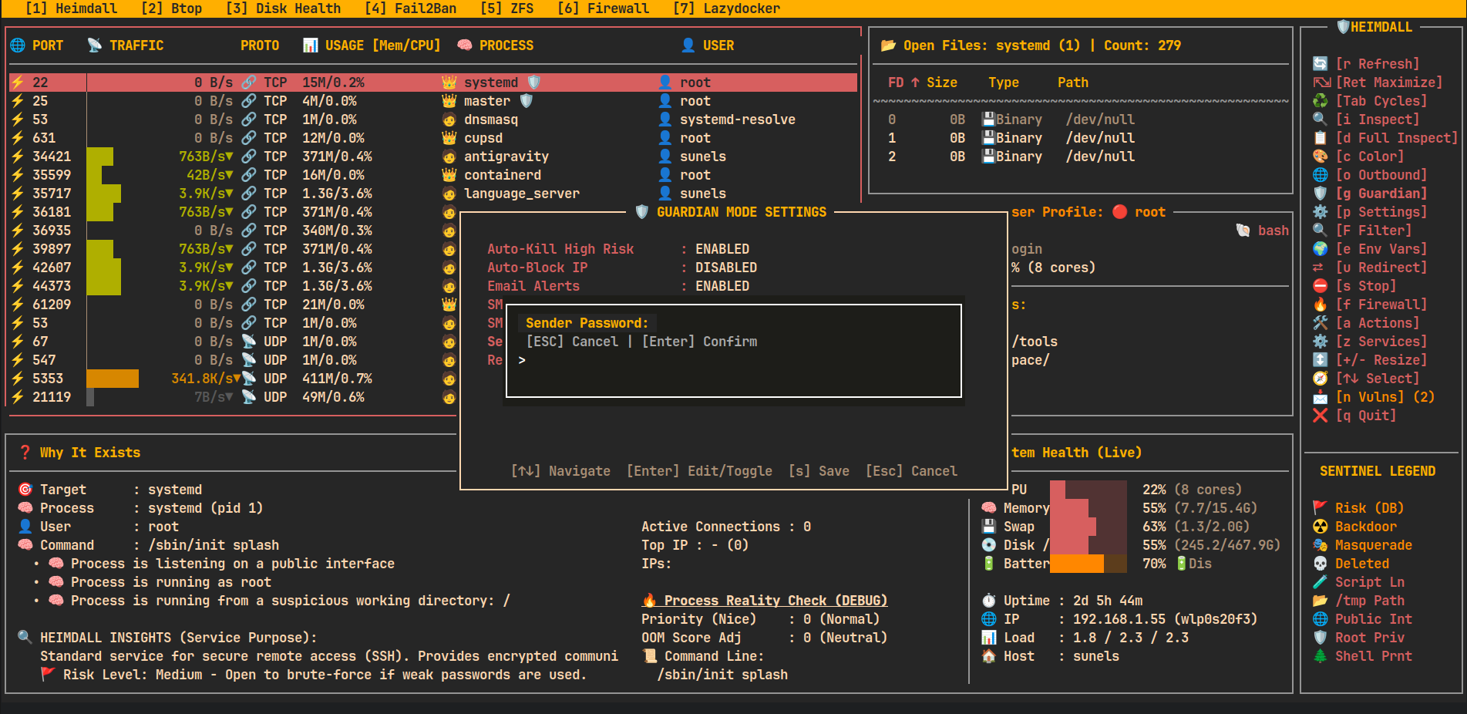
Task: Click the Refresh icon in the sidebar
Action: tap(1321, 64)
